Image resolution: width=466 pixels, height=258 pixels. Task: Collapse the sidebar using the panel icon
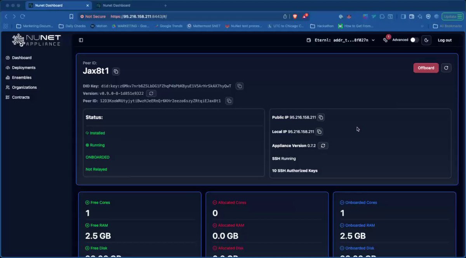[81, 40]
